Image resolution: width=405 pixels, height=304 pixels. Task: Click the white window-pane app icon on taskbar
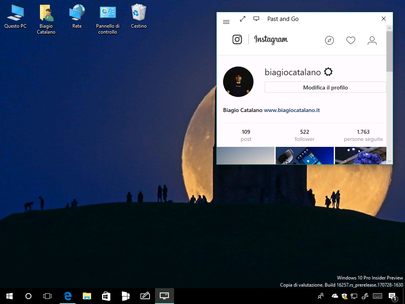125,296
